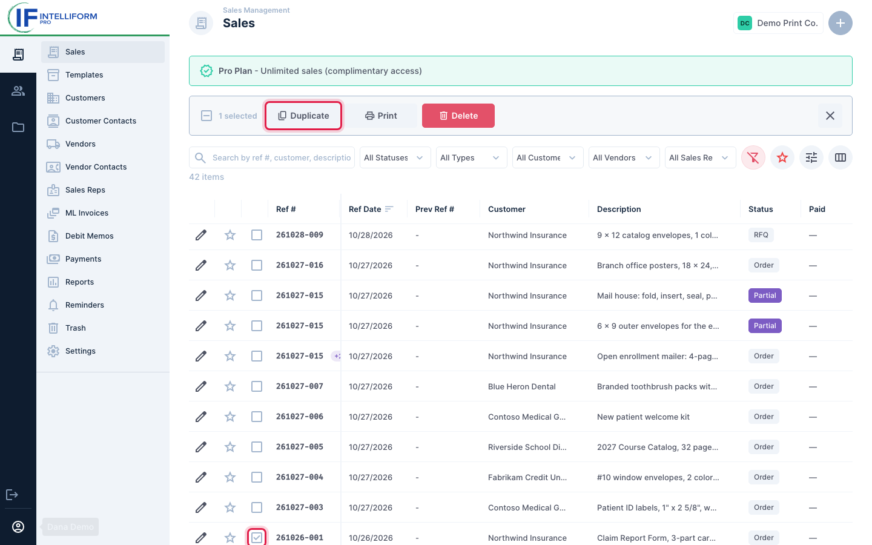This screenshot has height=545, width=872.
Task: Edit sale 261028-009 with pencil icon
Action: point(201,235)
